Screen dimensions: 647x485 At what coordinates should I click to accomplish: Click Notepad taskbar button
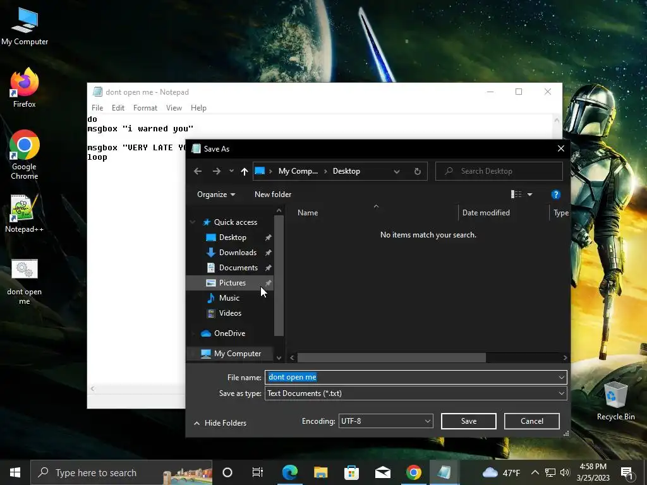pyautogui.click(x=444, y=472)
